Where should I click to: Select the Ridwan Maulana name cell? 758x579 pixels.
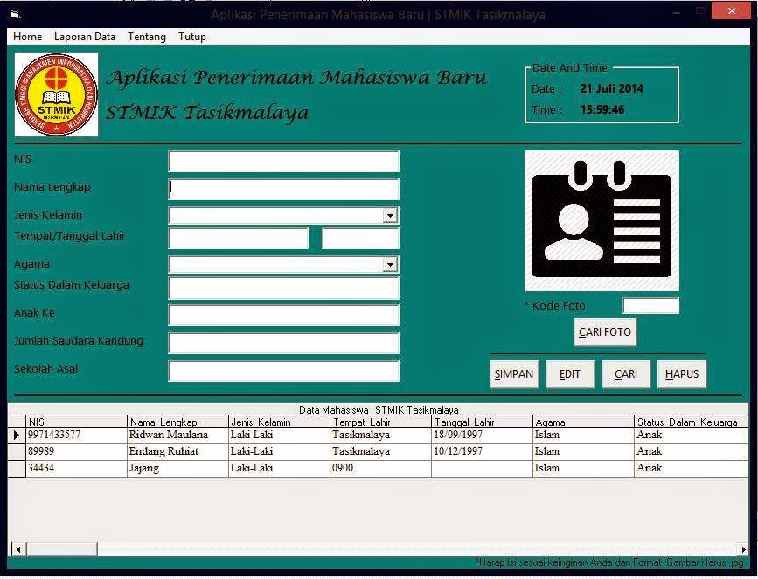pyautogui.click(x=177, y=435)
